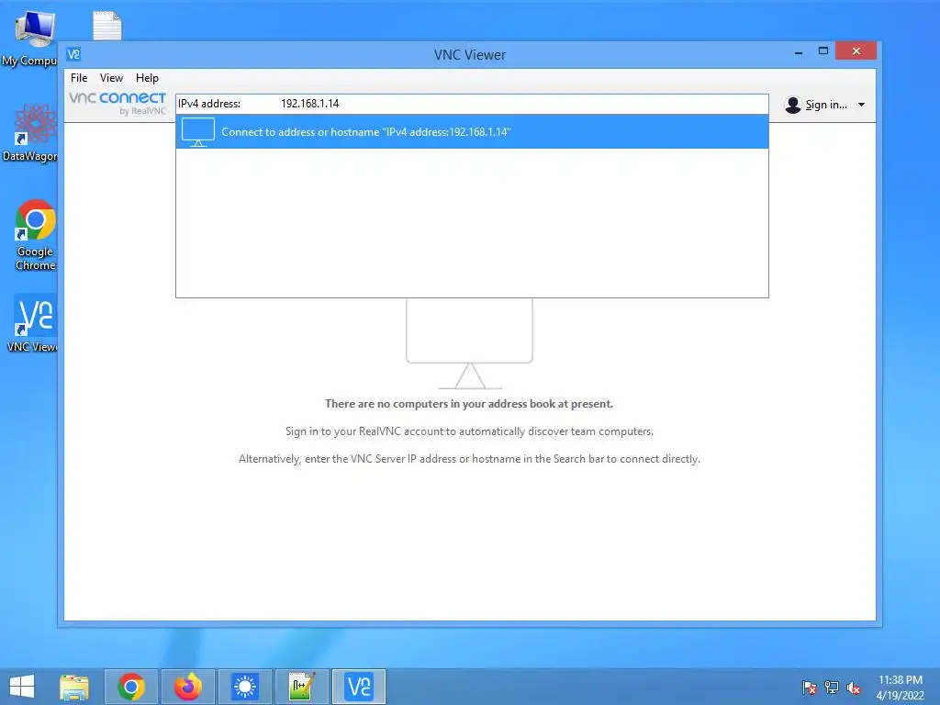This screenshot has height=705, width=940.
Task: Open the File menu
Action: (x=79, y=78)
